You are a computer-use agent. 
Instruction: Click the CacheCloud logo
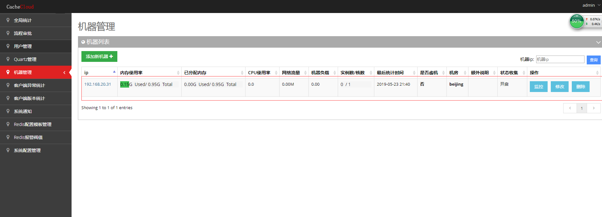click(20, 7)
